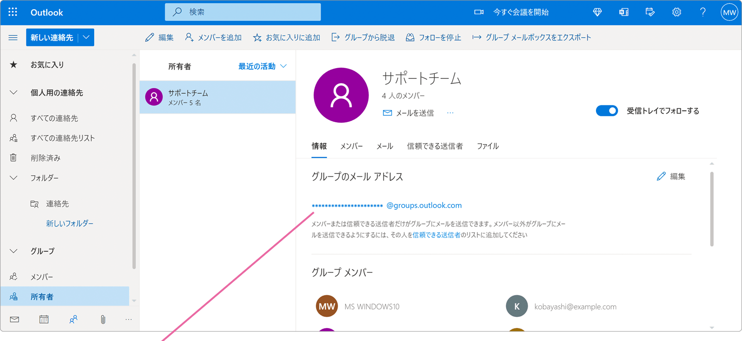Open 新しい連絡先 dropdown arrow

point(86,38)
